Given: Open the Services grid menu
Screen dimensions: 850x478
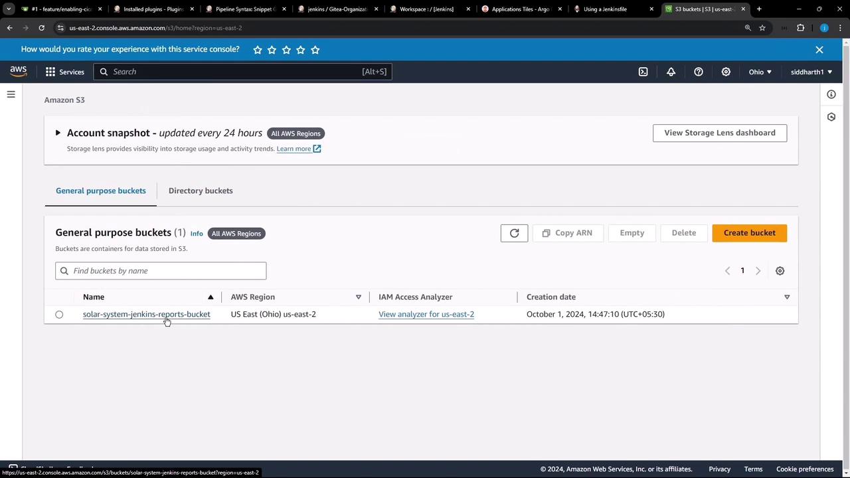Looking at the screenshot, I should pyautogui.click(x=65, y=72).
